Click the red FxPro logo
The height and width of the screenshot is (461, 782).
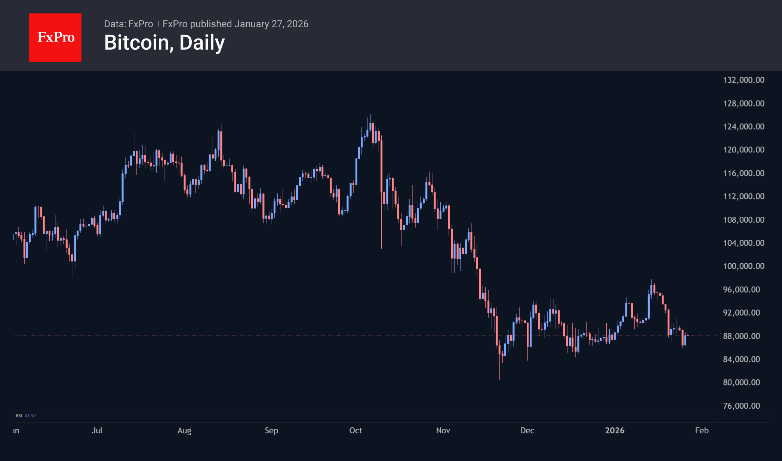coord(55,38)
